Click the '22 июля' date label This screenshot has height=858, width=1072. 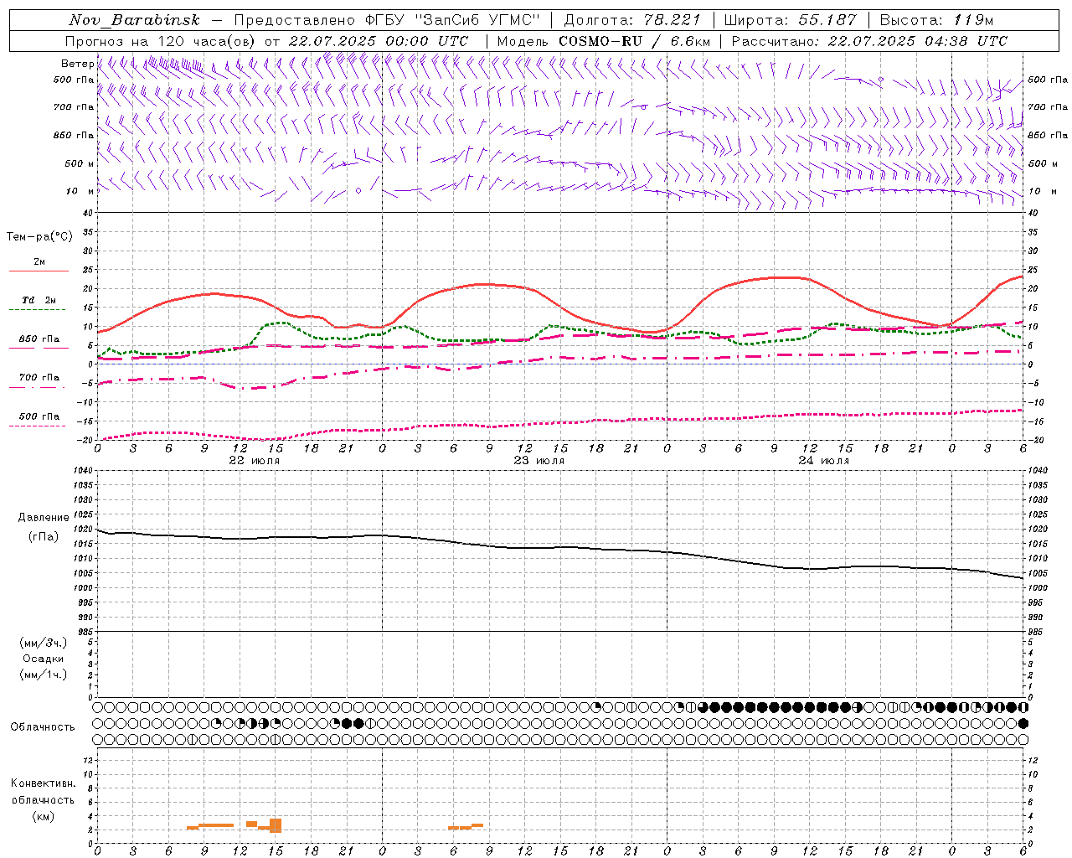pos(255,460)
